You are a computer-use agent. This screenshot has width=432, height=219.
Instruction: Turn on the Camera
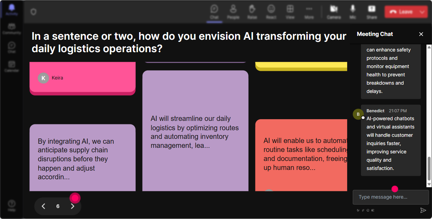(334, 12)
